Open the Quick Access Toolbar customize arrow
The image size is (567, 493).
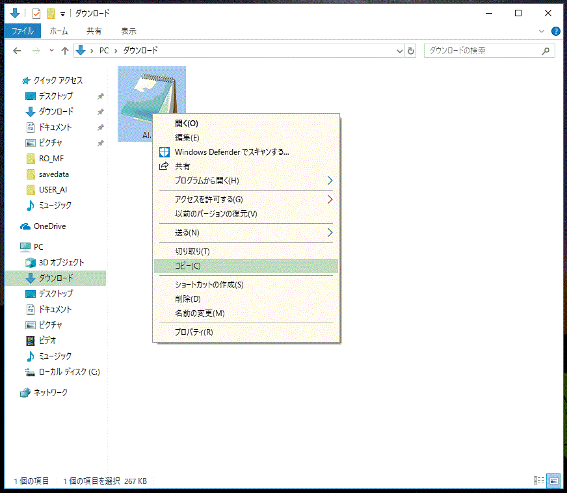(x=62, y=14)
